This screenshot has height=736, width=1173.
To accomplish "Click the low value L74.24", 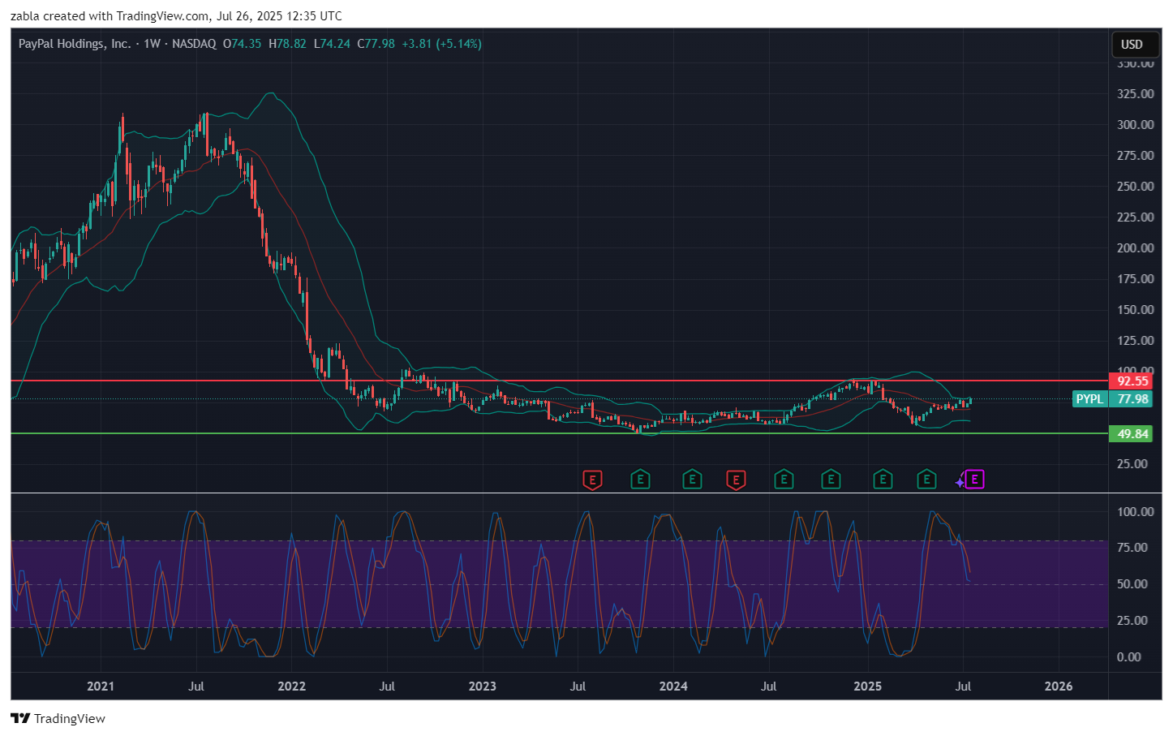I will pos(332,44).
